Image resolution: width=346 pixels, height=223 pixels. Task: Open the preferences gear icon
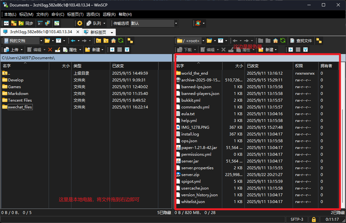tap(80, 23)
